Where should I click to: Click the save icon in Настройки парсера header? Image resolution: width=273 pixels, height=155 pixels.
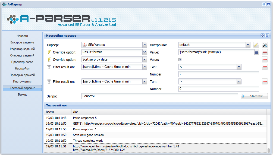pos(267,36)
